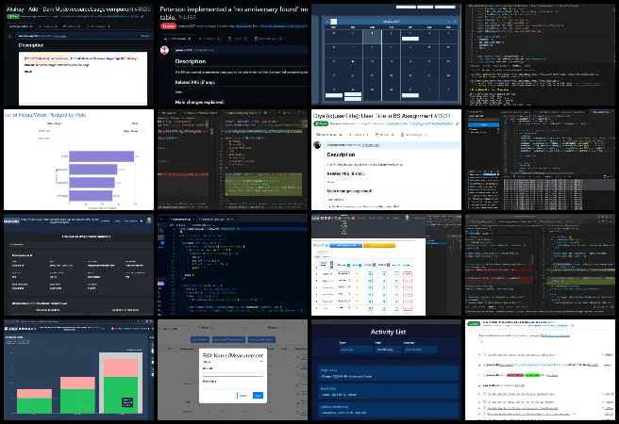Click longest purple bar in Hours Pledged chart
The width and height of the screenshot is (619, 424).
[102, 156]
